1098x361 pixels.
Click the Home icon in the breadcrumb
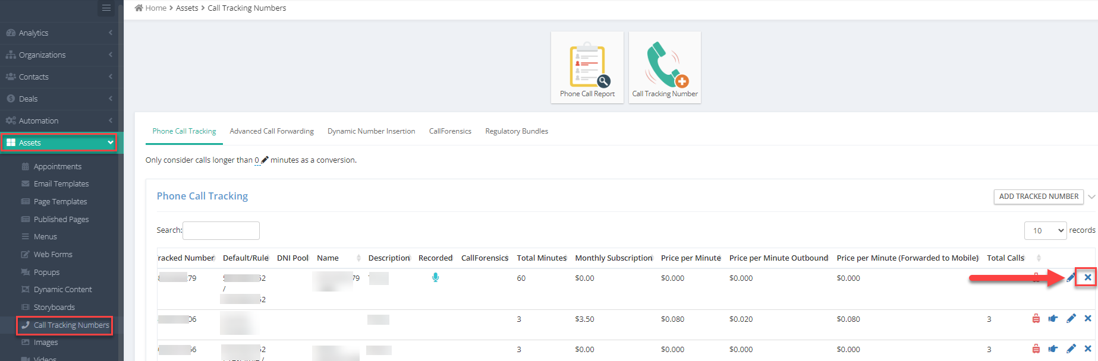click(x=139, y=8)
